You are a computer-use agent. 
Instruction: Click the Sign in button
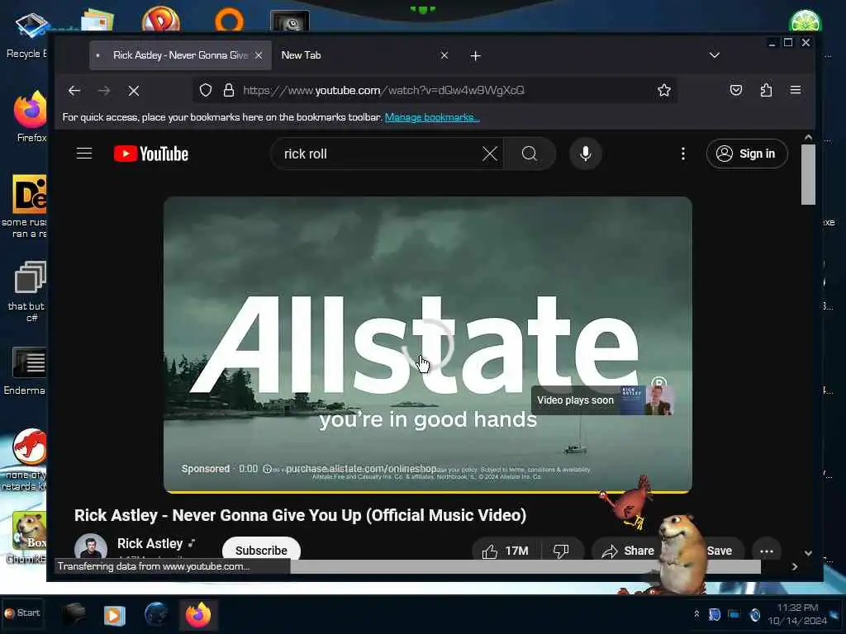[747, 154]
